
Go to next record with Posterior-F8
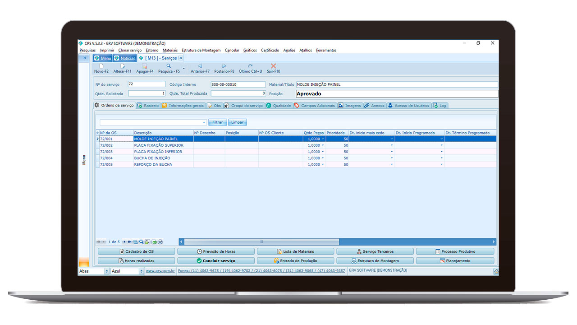224,69
